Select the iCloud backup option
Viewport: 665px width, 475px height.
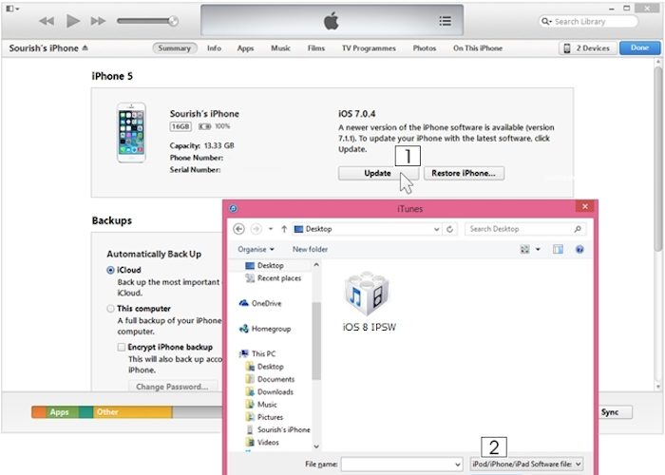(x=111, y=271)
